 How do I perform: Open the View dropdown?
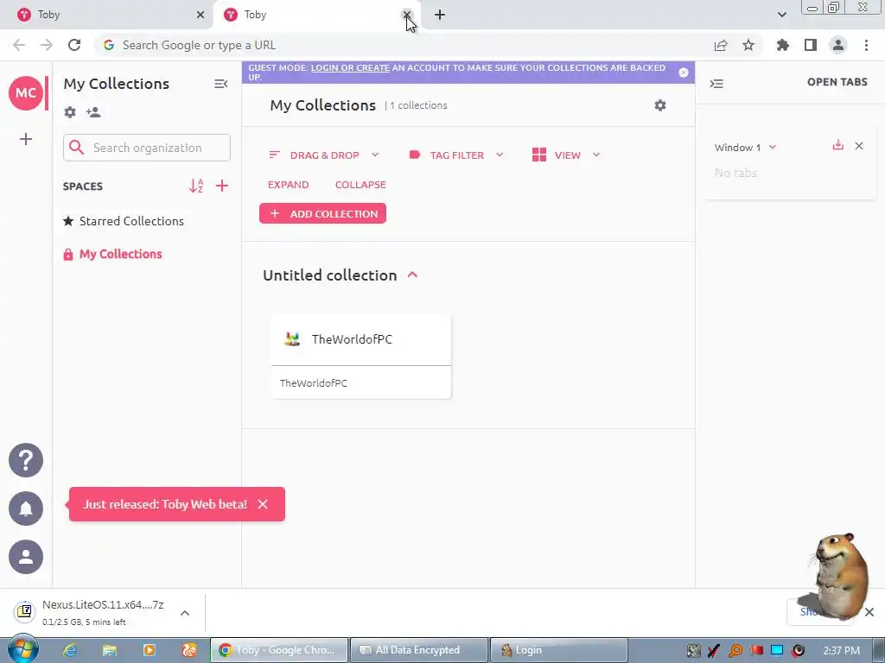566,155
